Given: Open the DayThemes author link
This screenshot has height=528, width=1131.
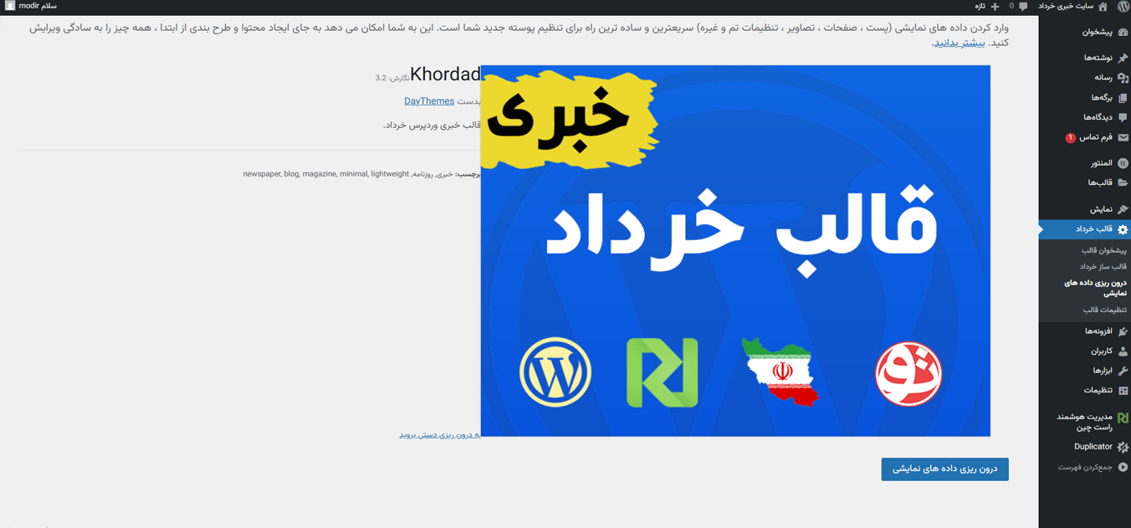Looking at the screenshot, I should (429, 101).
